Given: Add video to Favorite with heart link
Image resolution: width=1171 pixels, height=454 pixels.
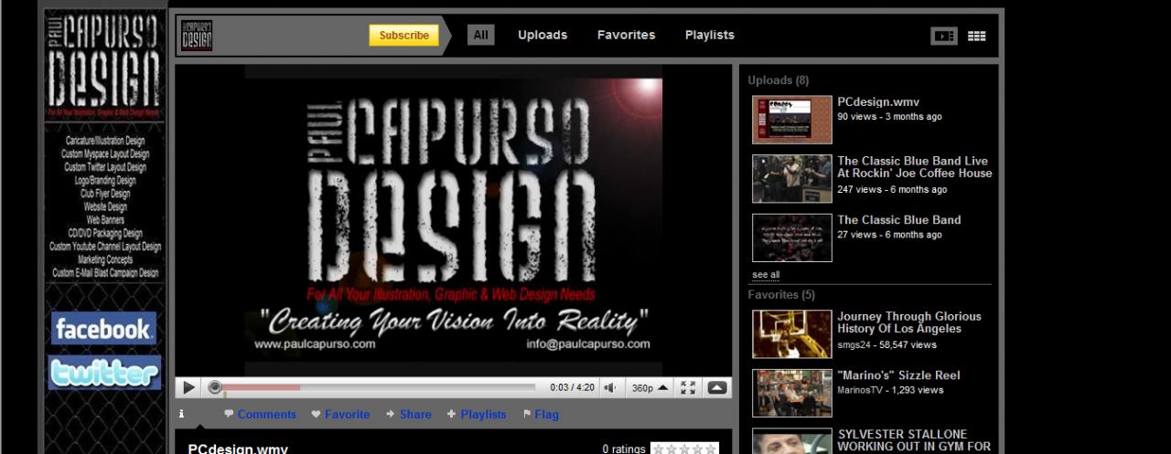Looking at the screenshot, I should click(340, 414).
